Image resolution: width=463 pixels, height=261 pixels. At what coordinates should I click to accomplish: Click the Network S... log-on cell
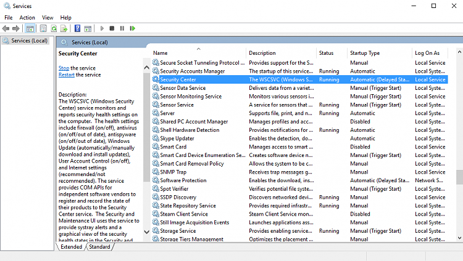(x=429, y=180)
